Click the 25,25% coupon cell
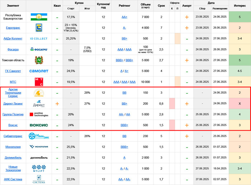This screenshot has width=251, height=185. (71, 39)
